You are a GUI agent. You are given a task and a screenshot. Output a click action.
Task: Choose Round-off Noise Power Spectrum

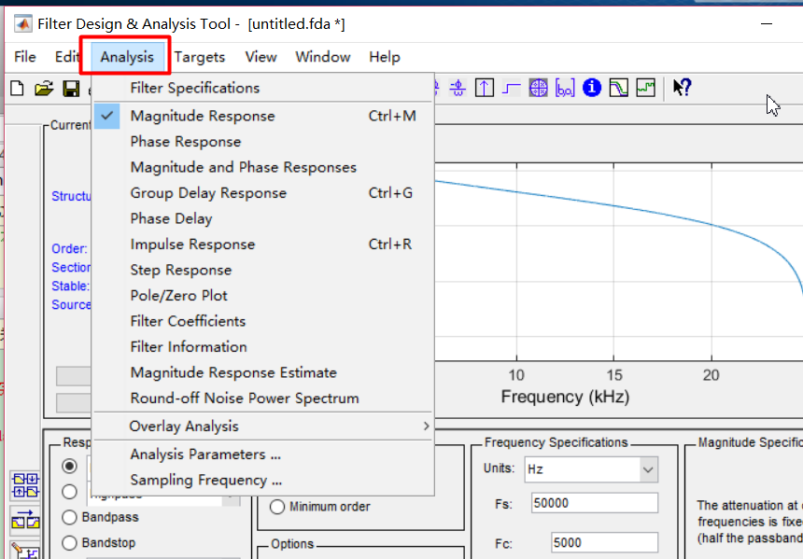click(x=263, y=398)
